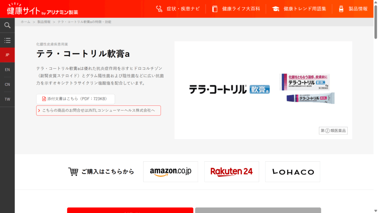Click the graduation cap icon beside 健康トレンド用語集
Viewport: 378px width, 213px height.
point(275,9)
